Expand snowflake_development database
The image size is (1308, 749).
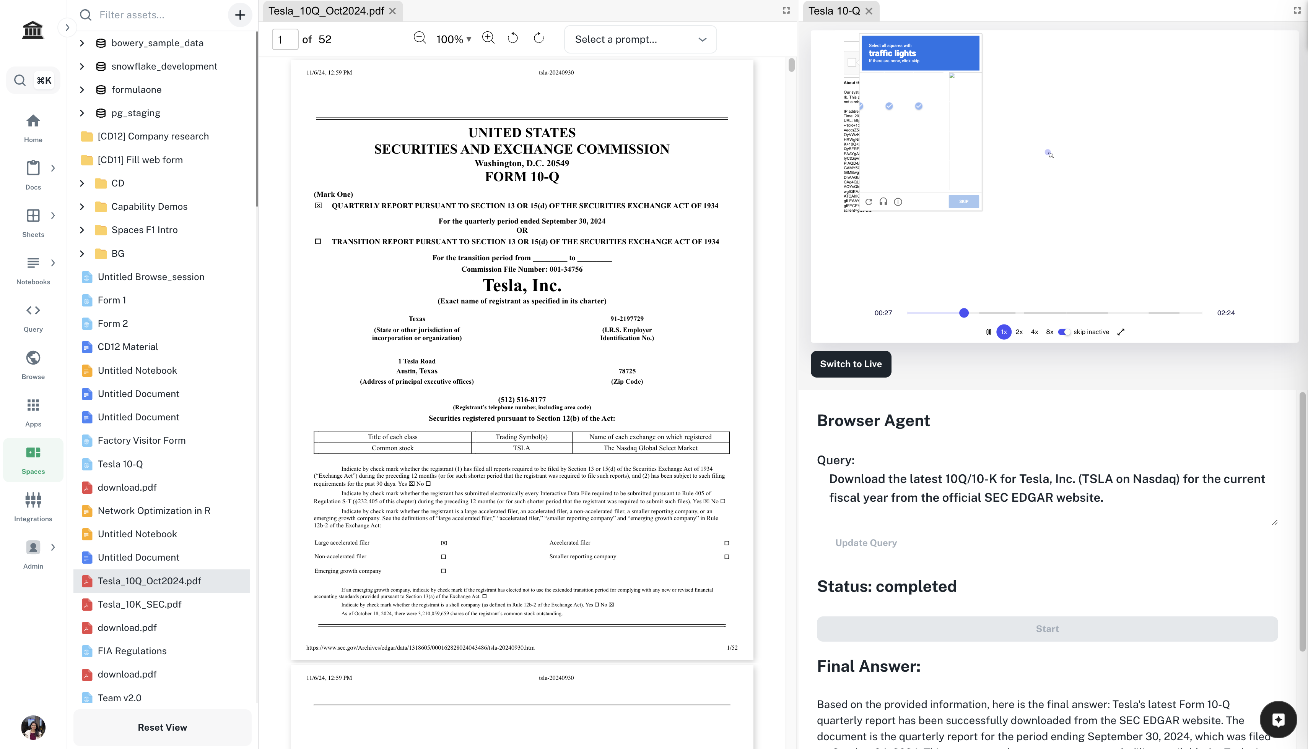click(82, 66)
